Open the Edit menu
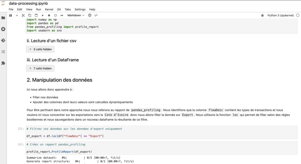 click(20, 9)
